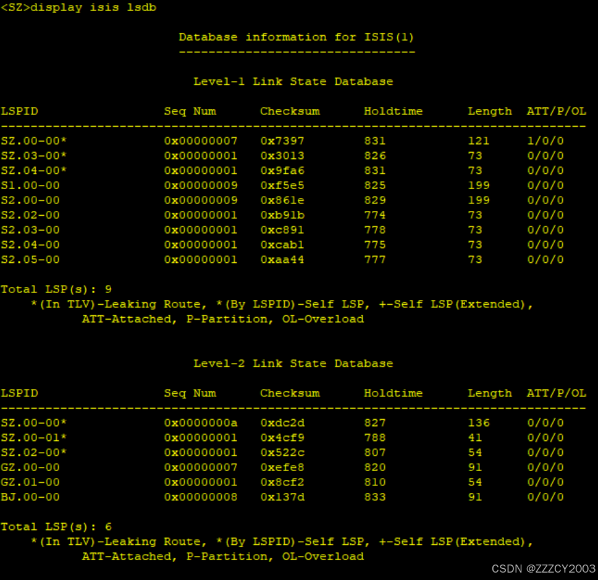Screen dimensions: 598x580
Task: Click the BJ.00-00 LSPID entry
Action: click(x=30, y=497)
